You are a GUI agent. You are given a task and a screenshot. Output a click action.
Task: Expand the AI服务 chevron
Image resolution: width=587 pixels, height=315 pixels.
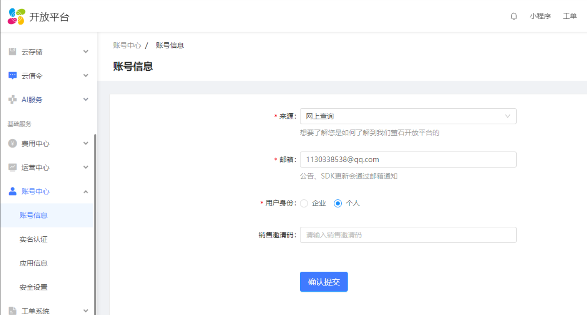(x=86, y=100)
